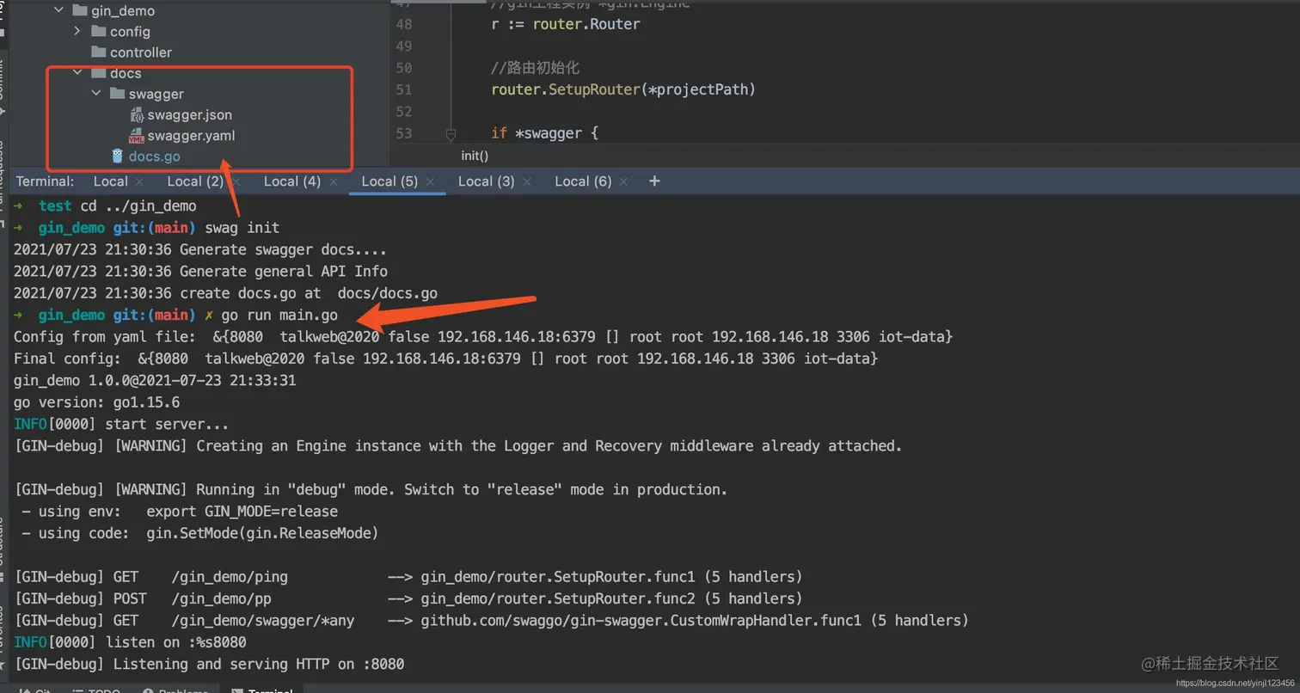Click the Go gopher icon of docs.go
The image size is (1300, 693).
coord(118,156)
